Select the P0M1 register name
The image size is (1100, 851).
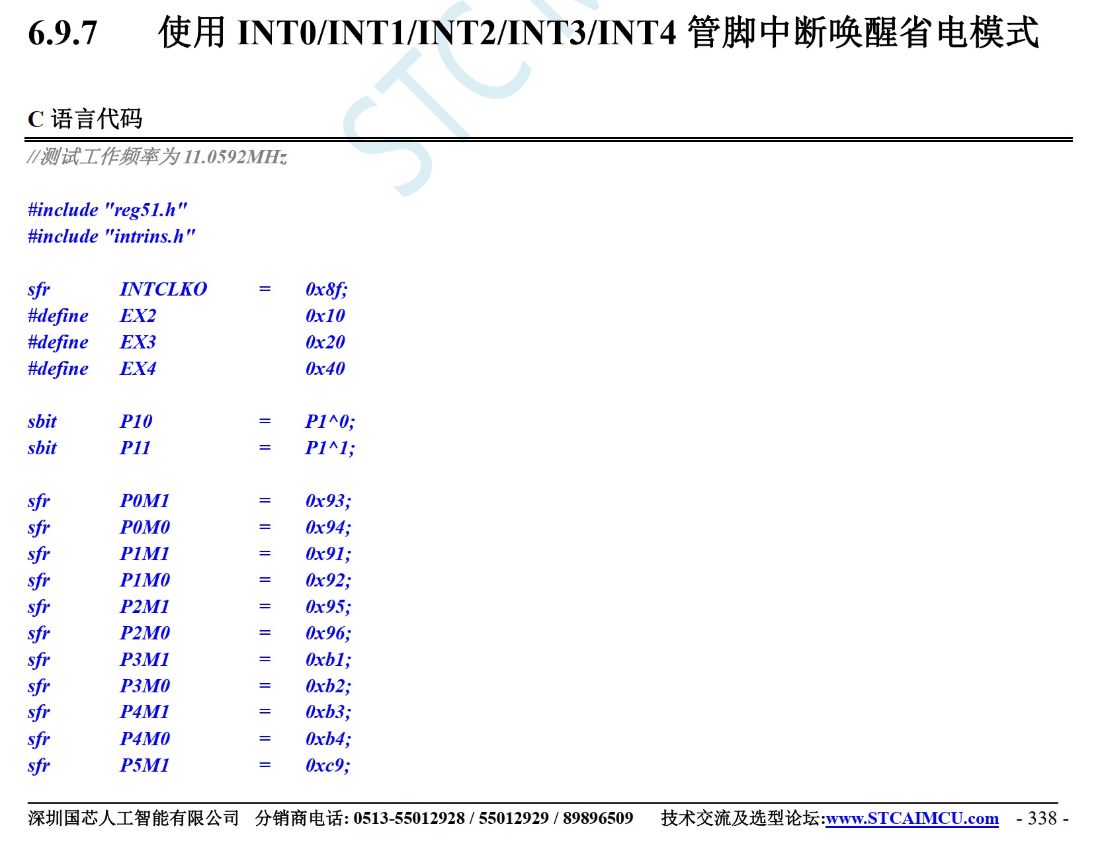pos(145,501)
